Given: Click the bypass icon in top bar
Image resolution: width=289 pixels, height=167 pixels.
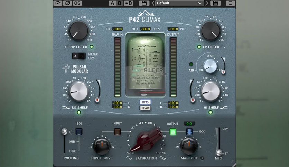Looking at the screenshot, I should (58, 3).
